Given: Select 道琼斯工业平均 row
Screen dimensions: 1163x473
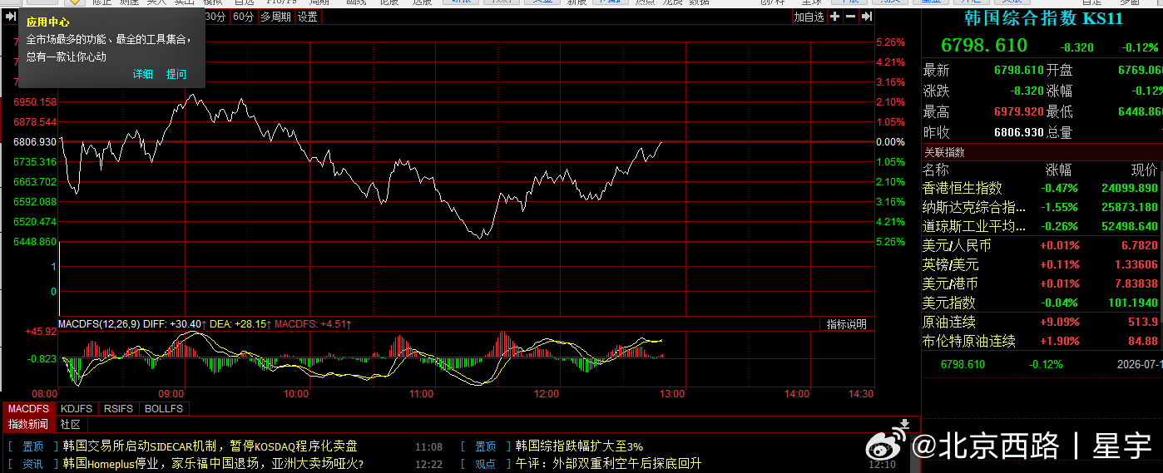Looking at the screenshot, I should pos(1042,227).
